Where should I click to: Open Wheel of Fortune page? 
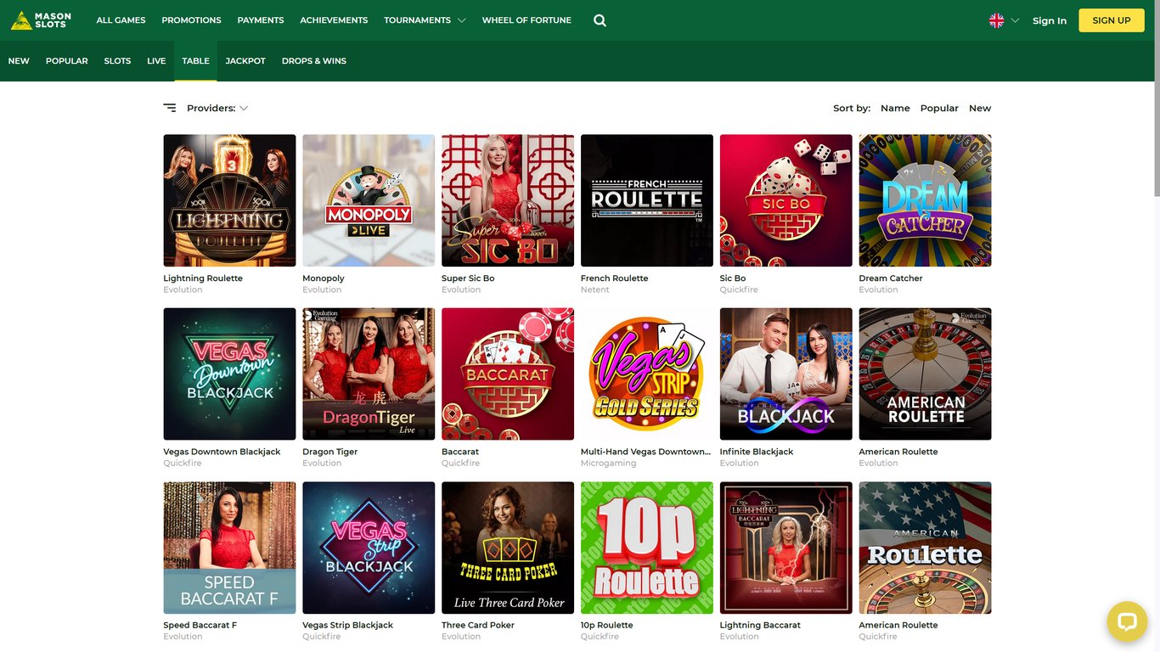point(527,20)
